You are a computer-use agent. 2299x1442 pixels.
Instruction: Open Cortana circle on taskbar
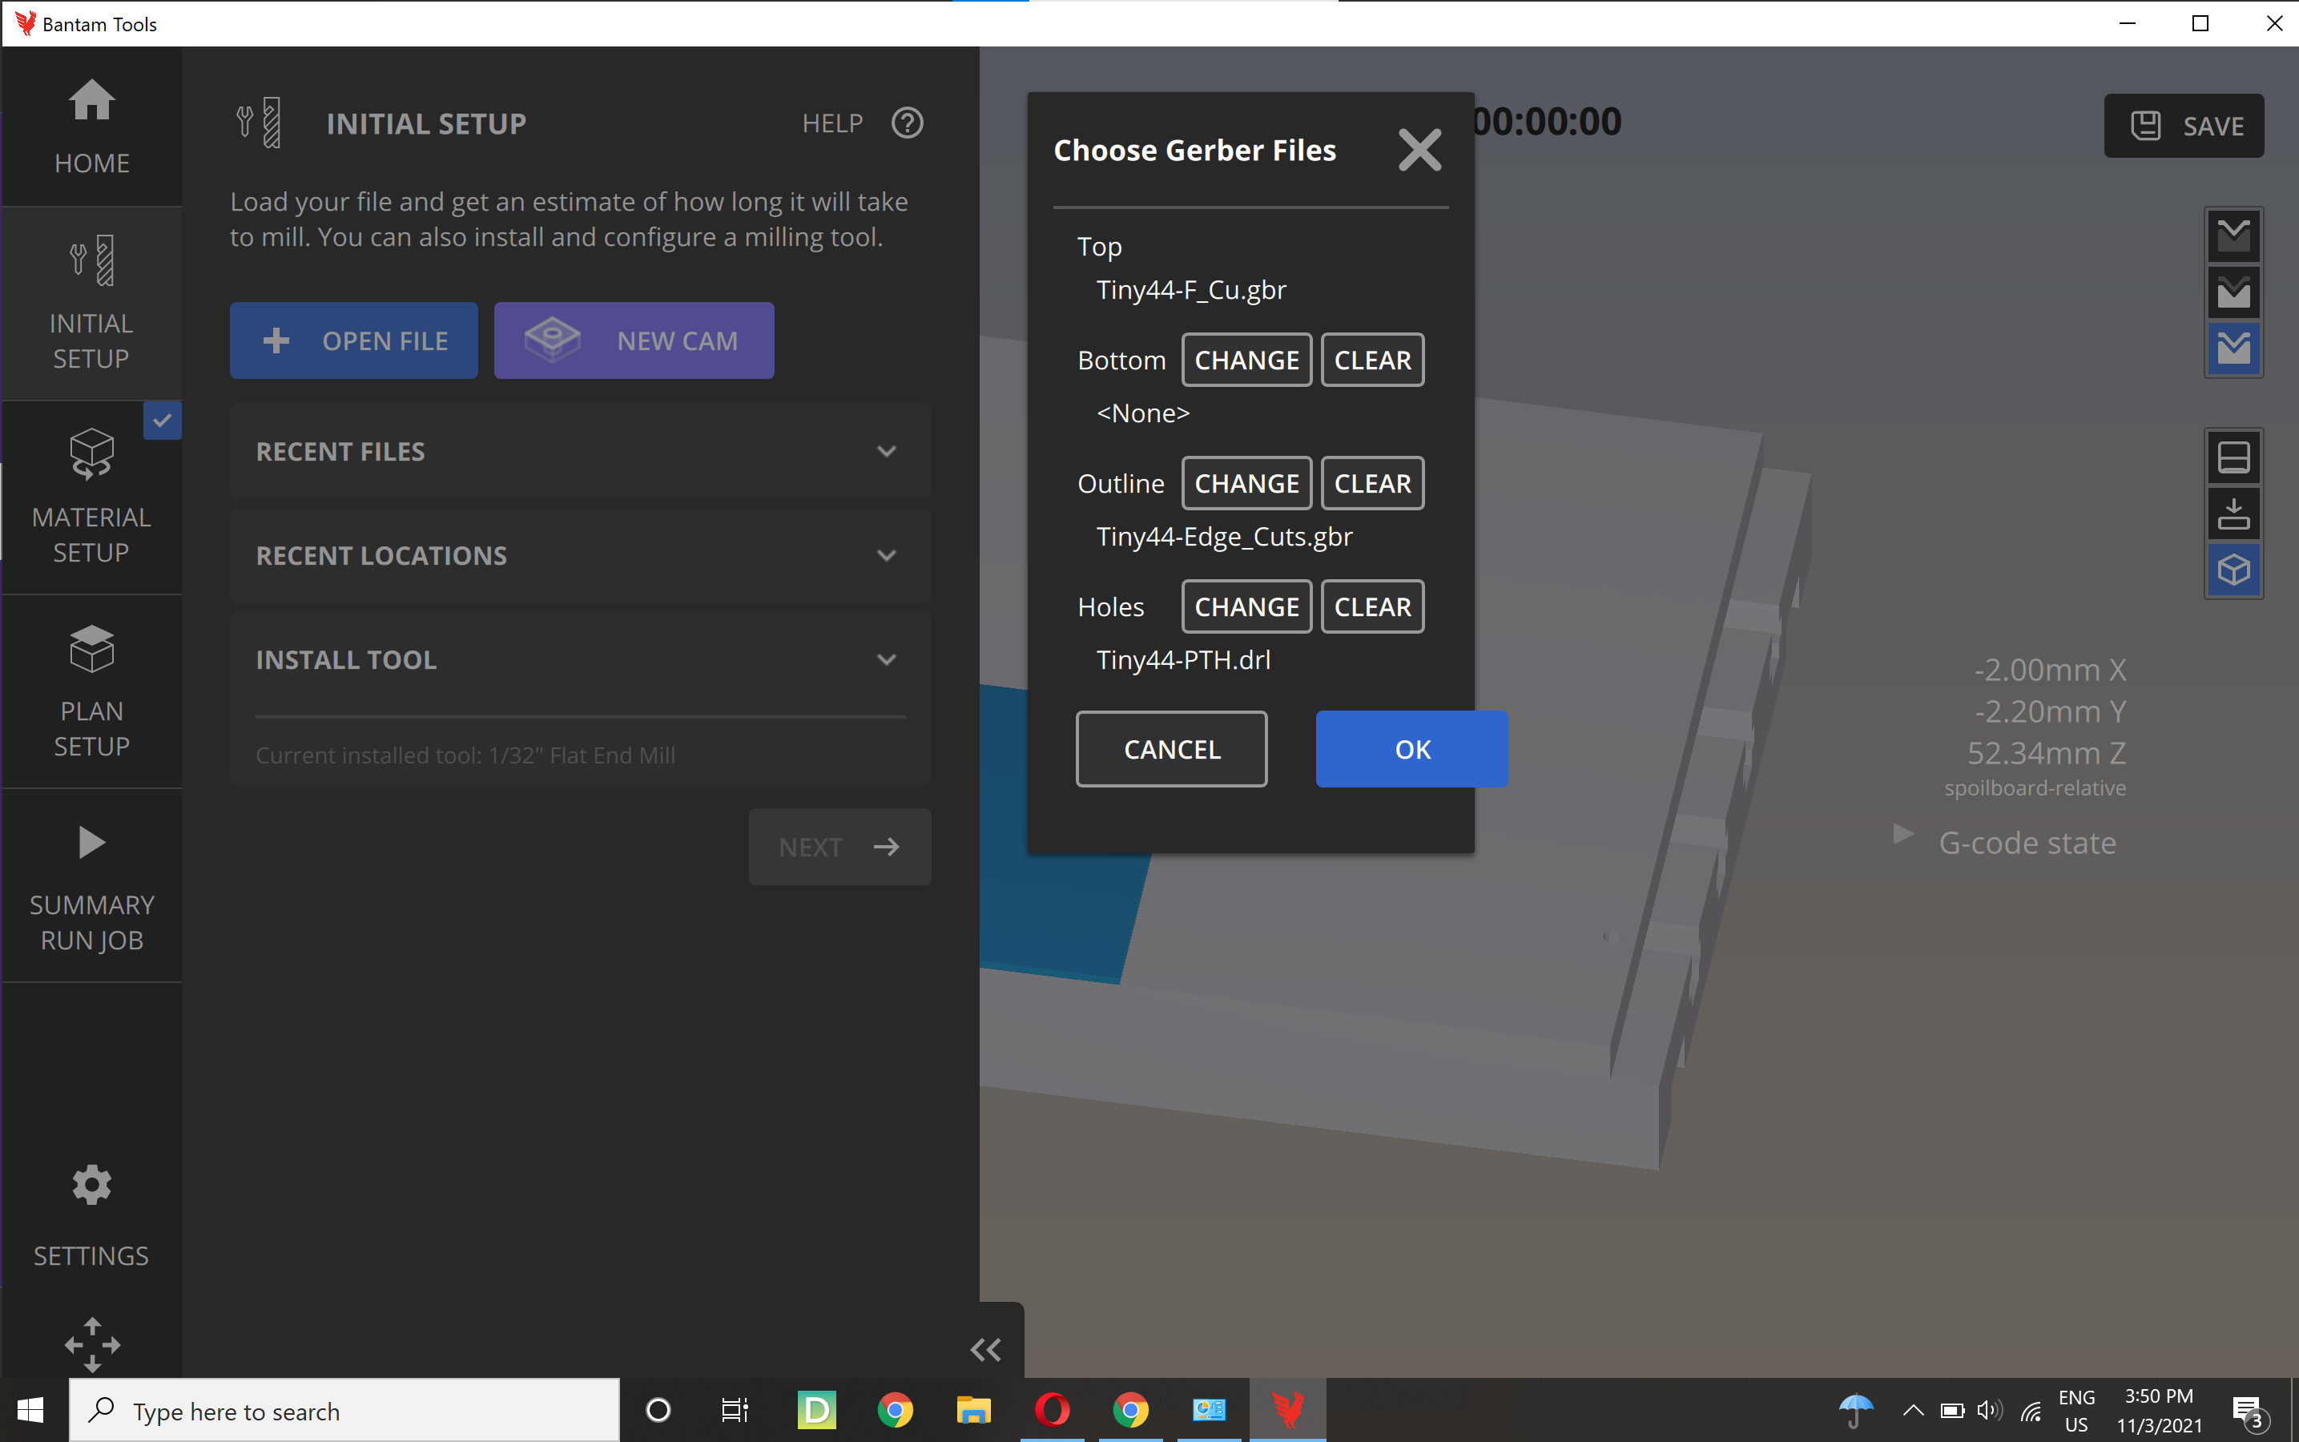(x=657, y=1411)
